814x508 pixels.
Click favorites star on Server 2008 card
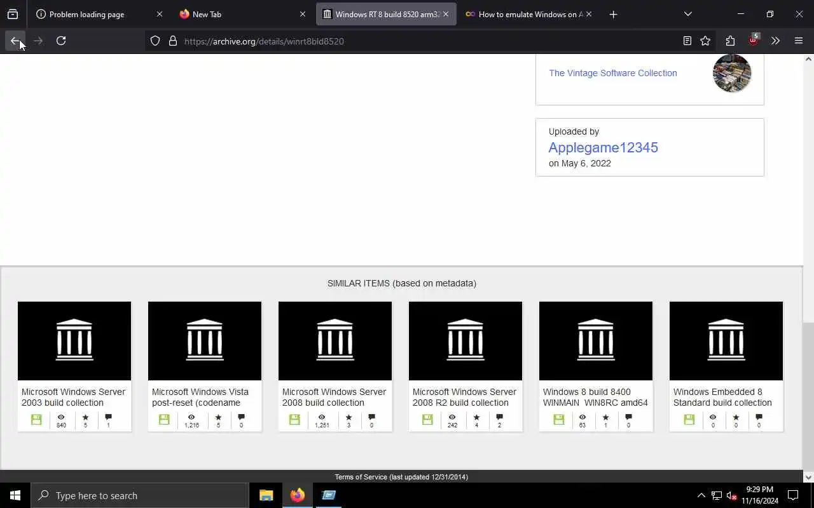(348, 417)
